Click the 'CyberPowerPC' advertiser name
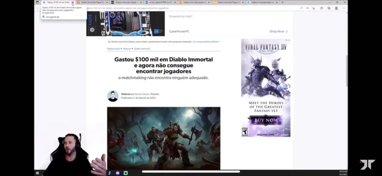Viewport: 382px width, 176px height. 179,31
